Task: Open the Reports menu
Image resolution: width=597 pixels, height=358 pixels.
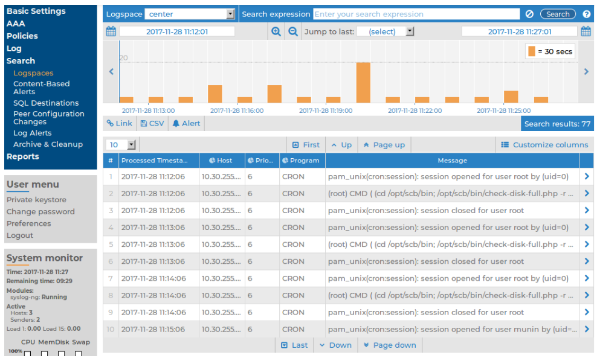Action: point(22,156)
